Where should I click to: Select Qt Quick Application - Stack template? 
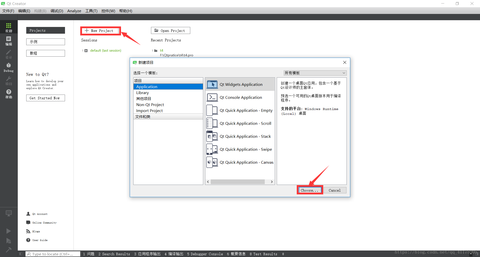pos(240,136)
